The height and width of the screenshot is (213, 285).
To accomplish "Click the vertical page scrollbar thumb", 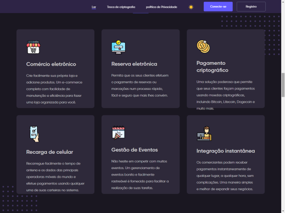I will click(x=282, y=85).
